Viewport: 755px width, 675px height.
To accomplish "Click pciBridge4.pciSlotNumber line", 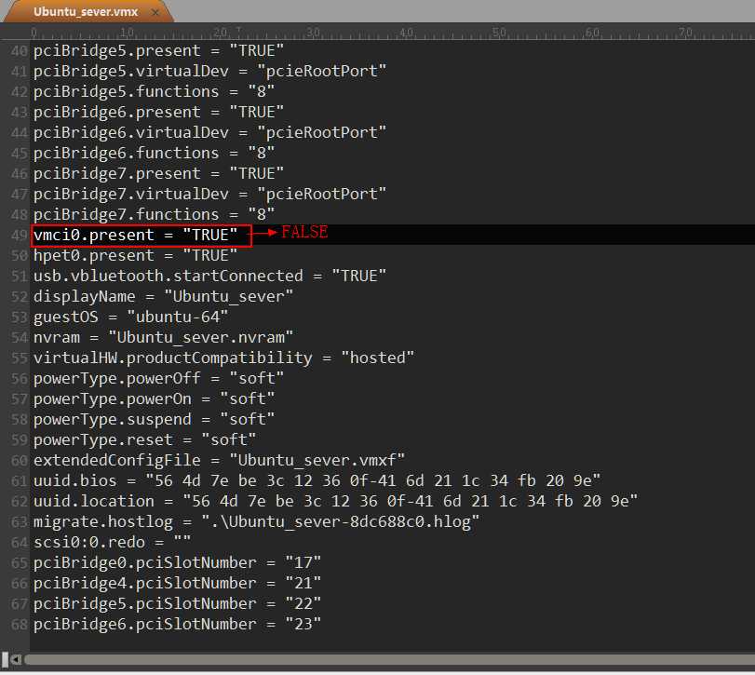I will pyautogui.click(x=177, y=583).
